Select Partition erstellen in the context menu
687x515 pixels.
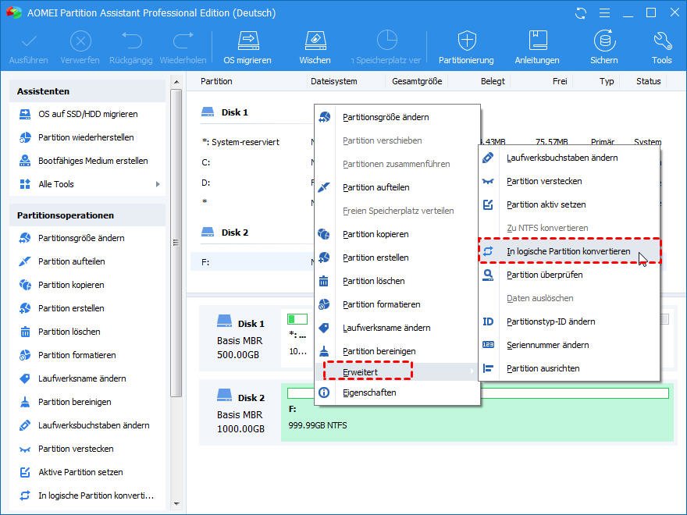[x=397, y=257]
